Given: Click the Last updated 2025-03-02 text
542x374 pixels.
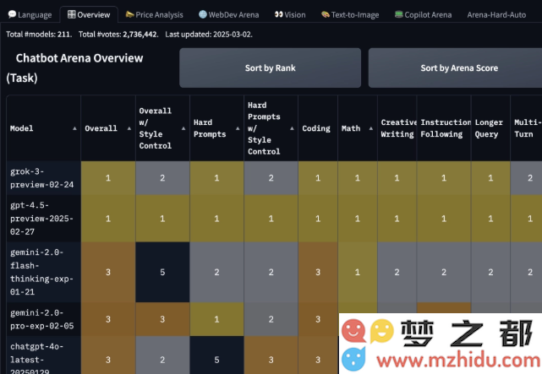Looking at the screenshot, I should 209,35.
